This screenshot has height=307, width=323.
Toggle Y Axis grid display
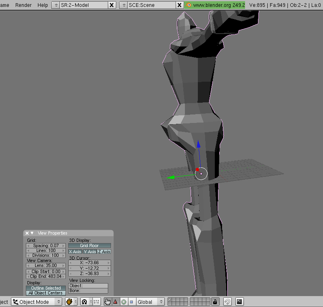(x=89, y=252)
